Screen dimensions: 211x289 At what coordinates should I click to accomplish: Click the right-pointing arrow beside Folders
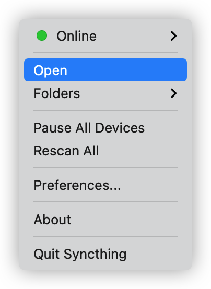click(x=173, y=93)
